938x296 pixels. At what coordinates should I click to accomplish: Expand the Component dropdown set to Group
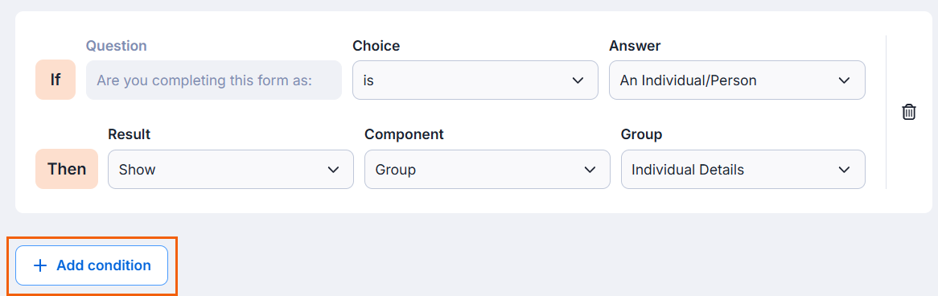[487, 169]
